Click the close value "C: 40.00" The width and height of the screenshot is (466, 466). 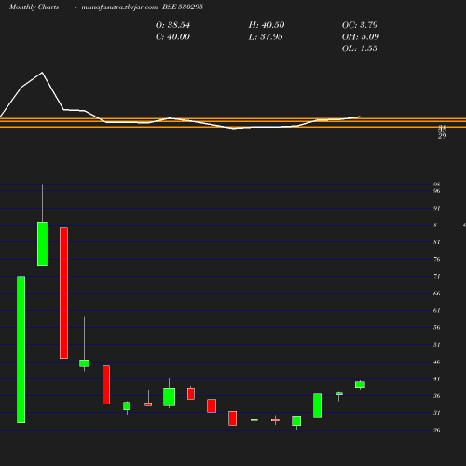[172, 37]
